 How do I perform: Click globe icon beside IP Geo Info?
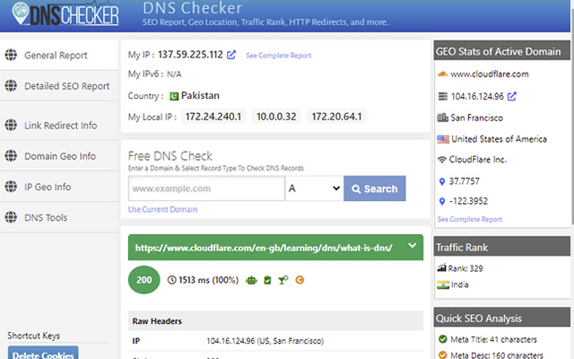click(11, 187)
